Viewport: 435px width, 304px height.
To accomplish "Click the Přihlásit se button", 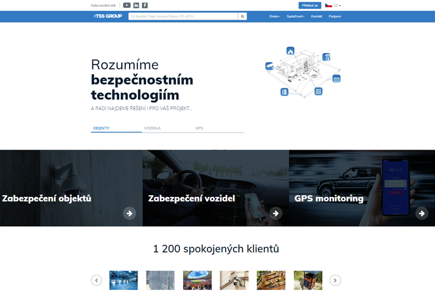I will pos(310,5).
